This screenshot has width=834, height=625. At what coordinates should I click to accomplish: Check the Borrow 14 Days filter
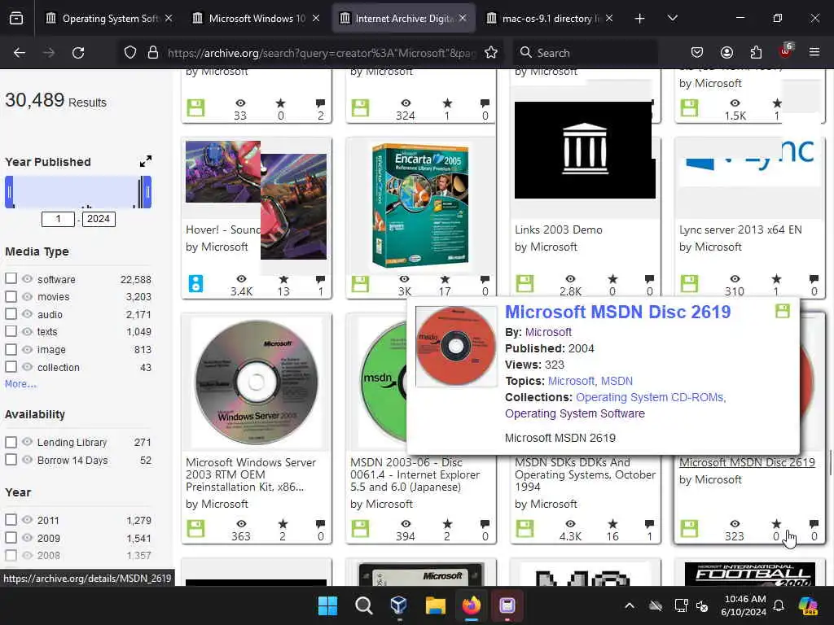pos(11,460)
